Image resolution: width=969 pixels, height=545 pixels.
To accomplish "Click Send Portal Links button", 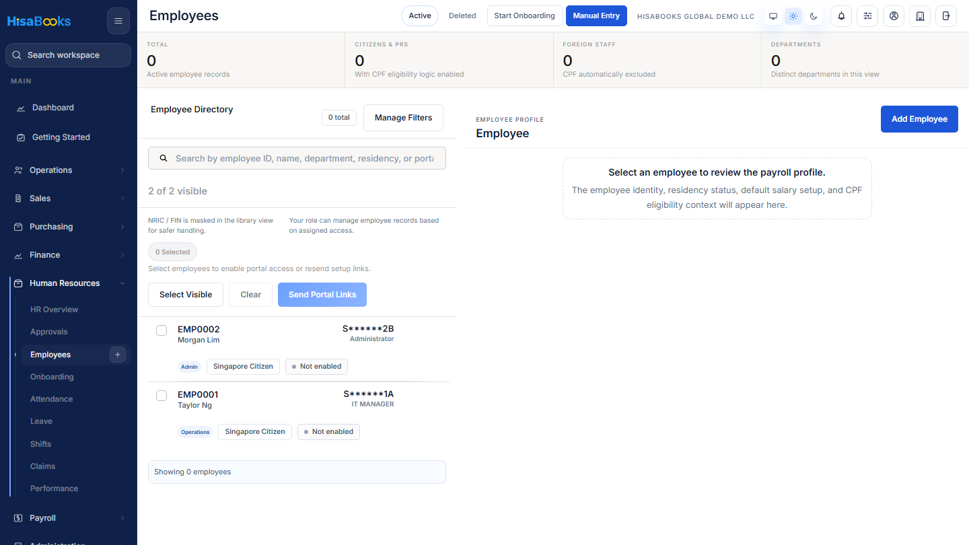I will 322,295.
